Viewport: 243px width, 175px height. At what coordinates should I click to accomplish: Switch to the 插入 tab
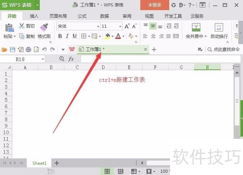pos(34,16)
